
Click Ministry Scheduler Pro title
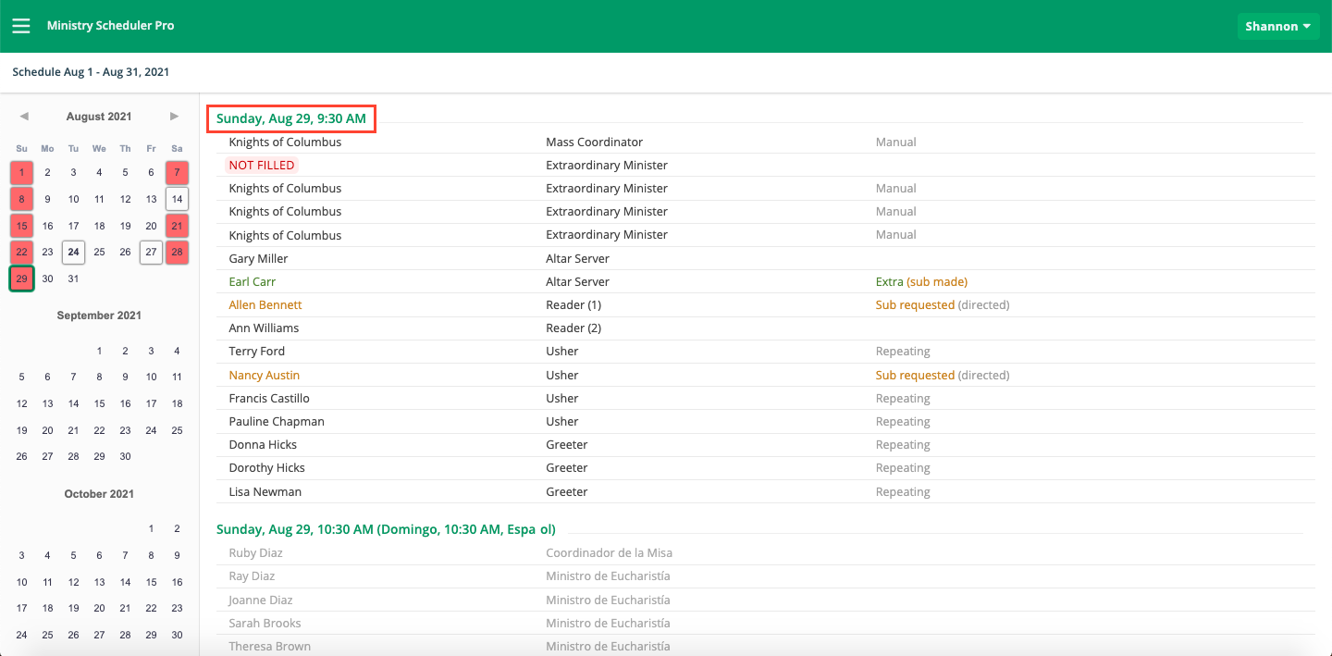111,26
